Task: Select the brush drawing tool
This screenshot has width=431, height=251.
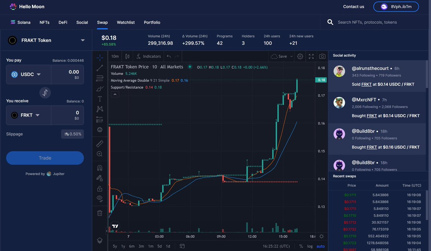Action: [x=100, y=88]
